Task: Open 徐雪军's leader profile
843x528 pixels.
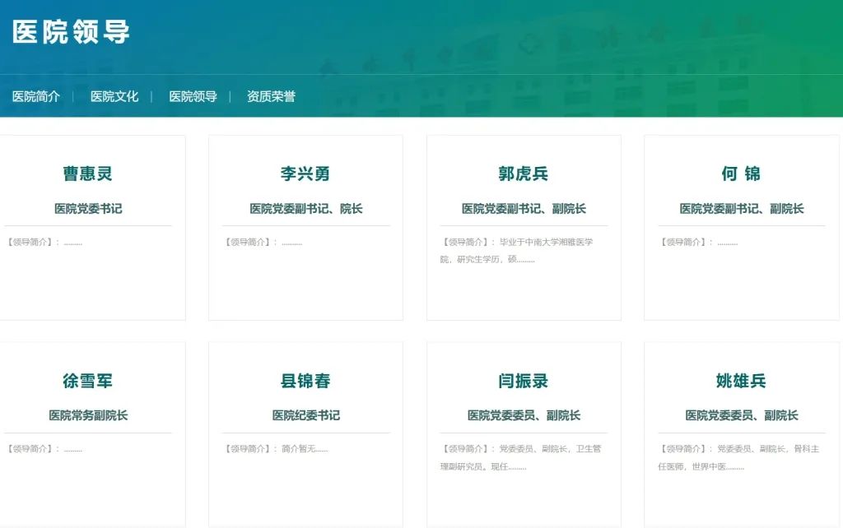Action: point(87,381)
